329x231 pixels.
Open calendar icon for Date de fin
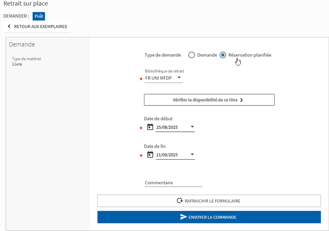150,155
